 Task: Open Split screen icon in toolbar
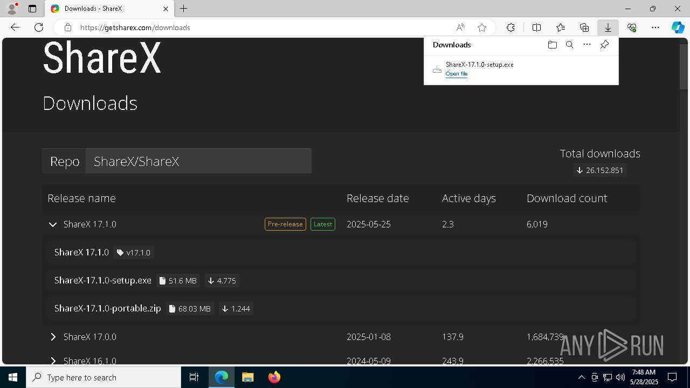(x=536, y=27)
